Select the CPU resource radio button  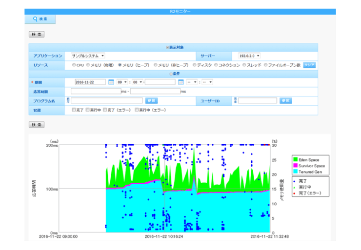pyautogui.click(x=74, y=65)
